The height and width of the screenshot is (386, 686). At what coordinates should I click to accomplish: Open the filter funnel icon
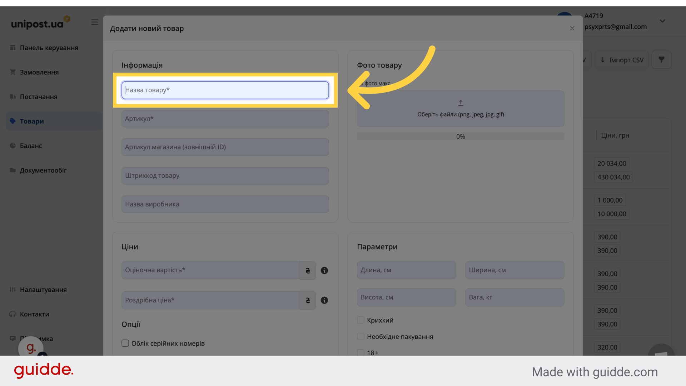point(661,60)
